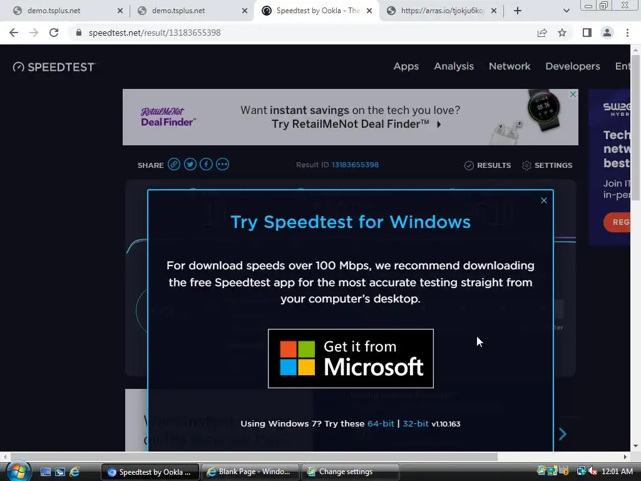This screenshot has width=641, height=481.
Task: Click the address bar URL
Action: coord(155,33)
